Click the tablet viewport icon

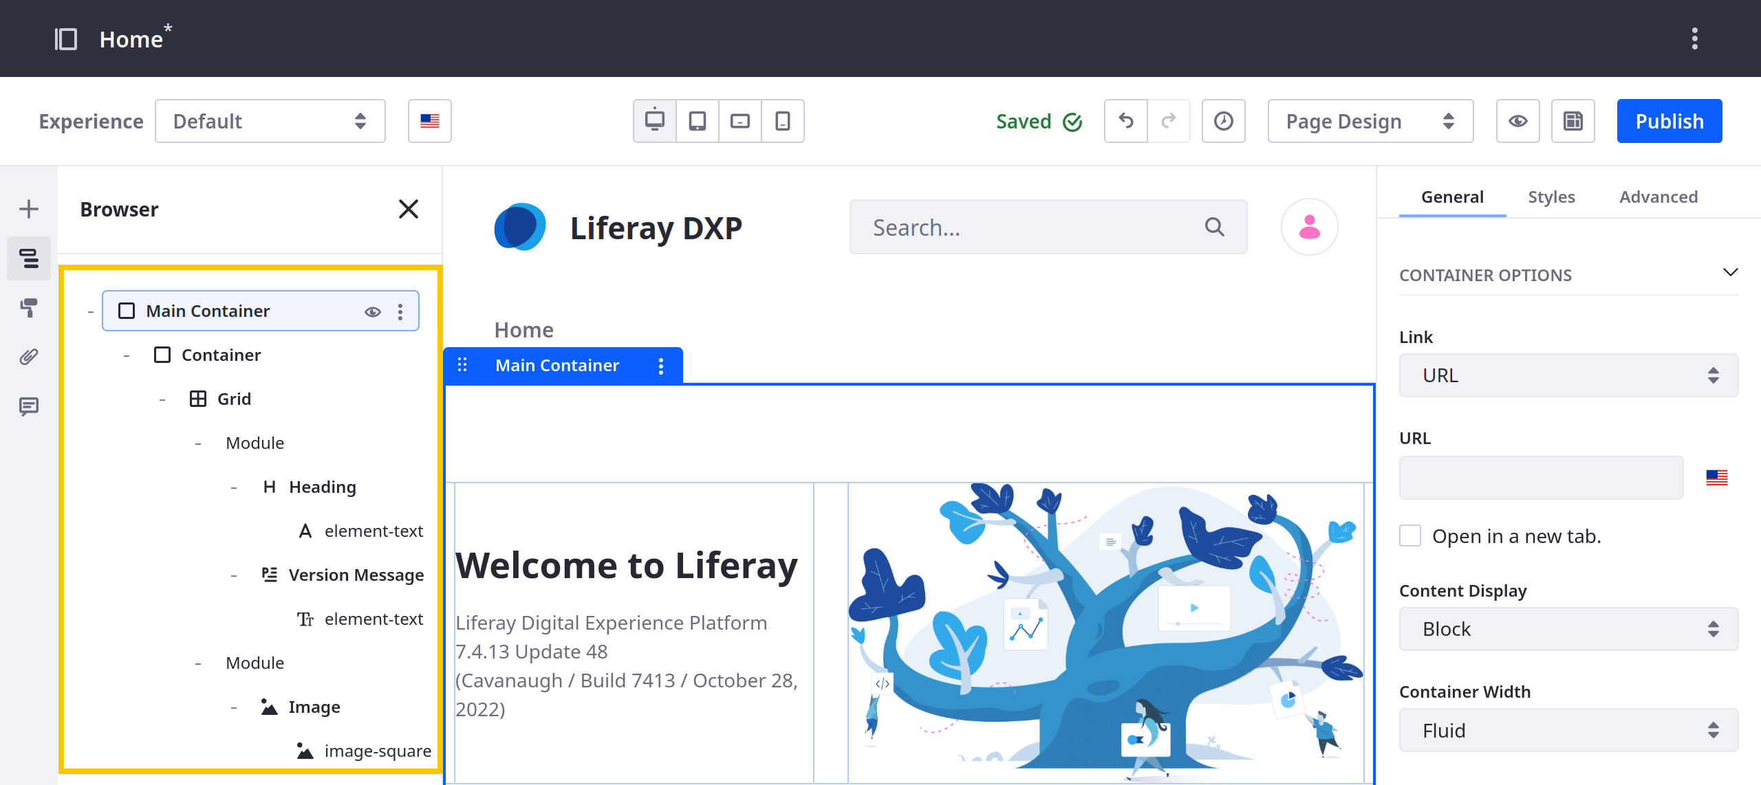tap(699, 120)
